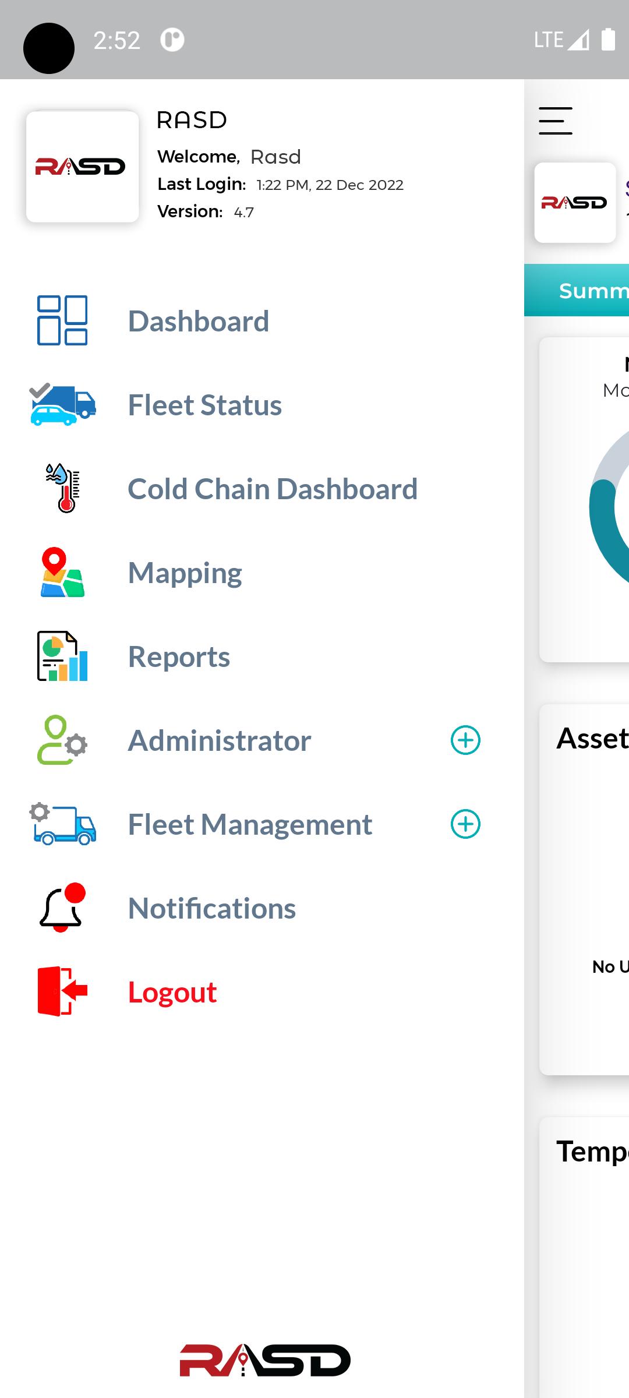The image size is (629, 1398).
Task: Tap the RASD logo in drawer header
Action: (x=82, y=167)
